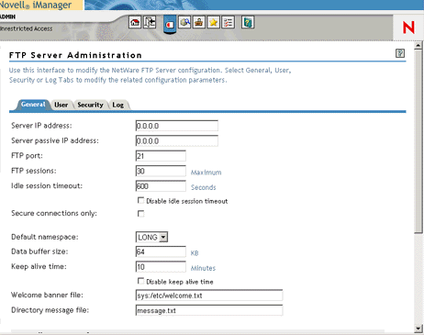
Task: Open the Favorites star icon
Action: pos(214,22)
